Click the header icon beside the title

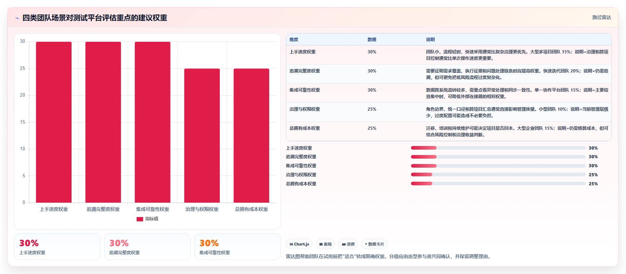[17, 18]
